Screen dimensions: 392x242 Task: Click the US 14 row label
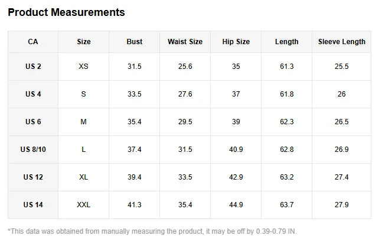(33, 205)
